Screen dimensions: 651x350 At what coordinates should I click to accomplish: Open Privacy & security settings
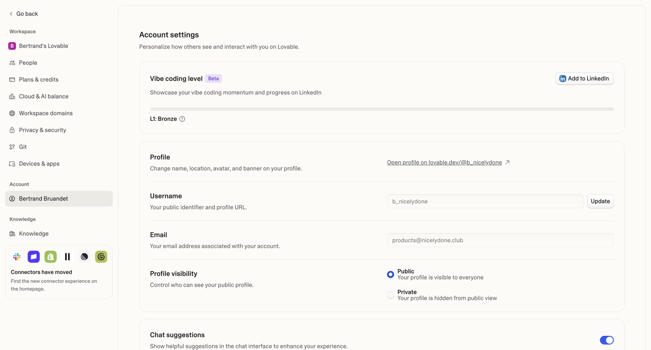click(x=59, y=130)
